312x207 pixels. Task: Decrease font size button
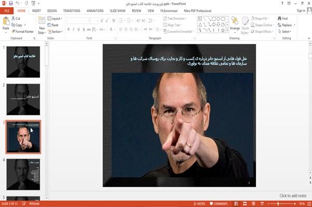(107, 21)
